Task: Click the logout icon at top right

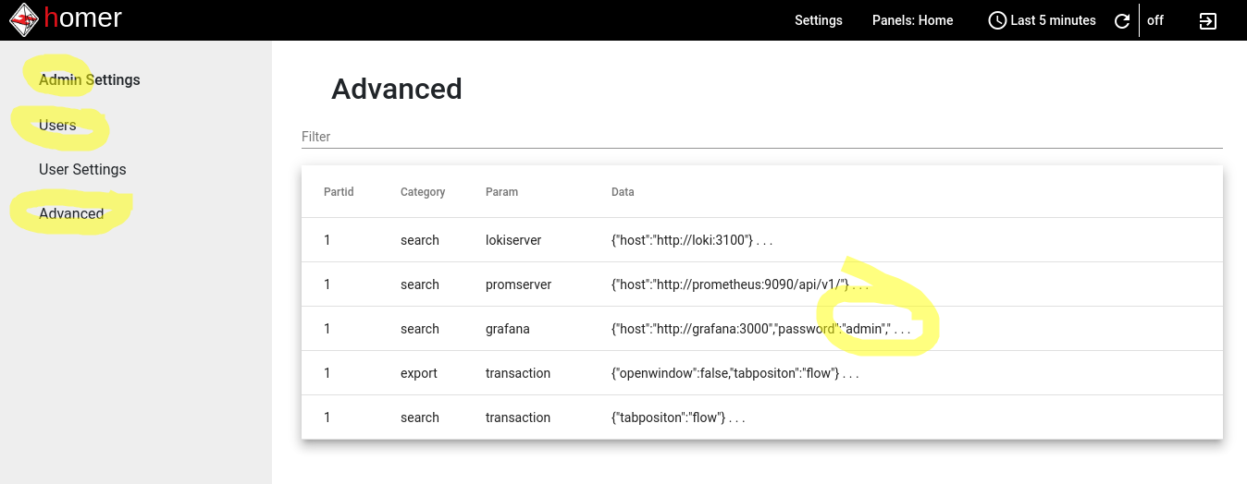Action: (1208, 20)
